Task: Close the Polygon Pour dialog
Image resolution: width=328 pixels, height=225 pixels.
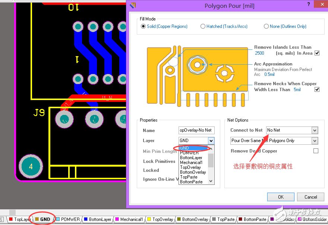Action: pyautogui.click(x=322, y=4)
